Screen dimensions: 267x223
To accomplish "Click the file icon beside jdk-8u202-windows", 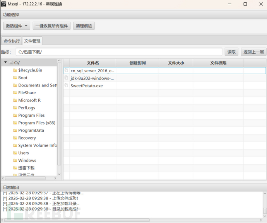I will (67, 78).
